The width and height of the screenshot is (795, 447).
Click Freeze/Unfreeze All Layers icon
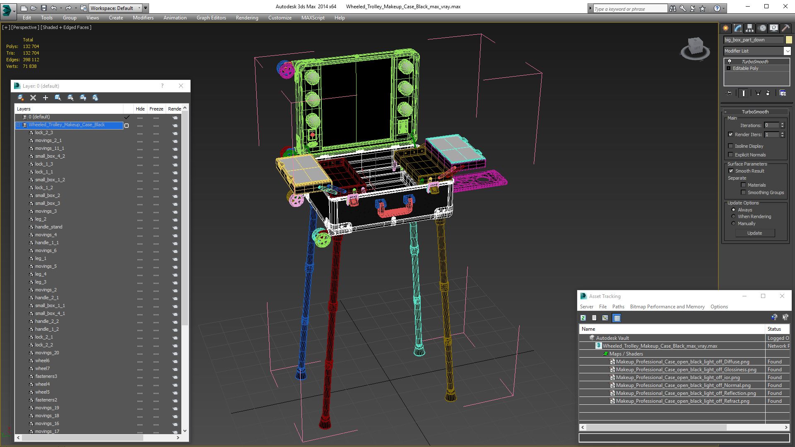coord(95,98)
